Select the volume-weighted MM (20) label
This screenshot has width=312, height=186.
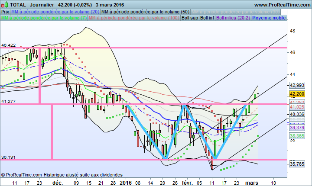[x=55, y=12]
